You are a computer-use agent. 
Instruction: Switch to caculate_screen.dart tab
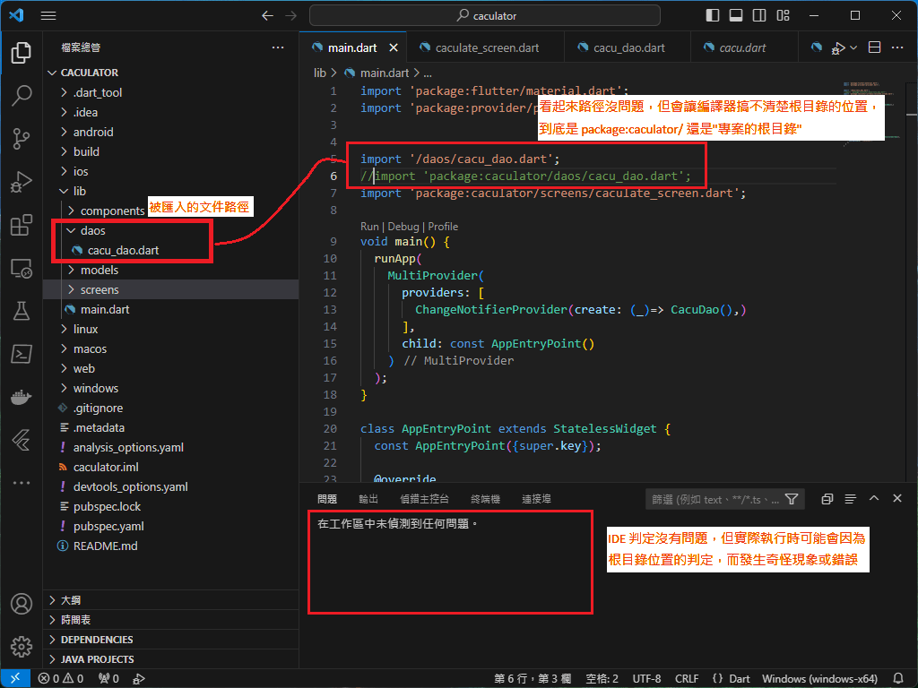[487, 47]
